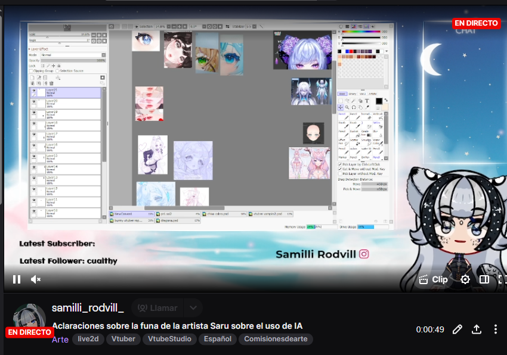Select the live2d tag
This screenshot has height=355, width=507.
click(88, 339)
